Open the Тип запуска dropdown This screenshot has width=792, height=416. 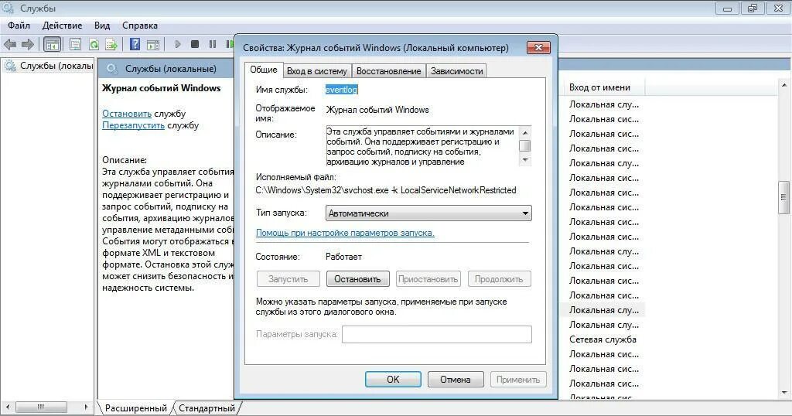[428, 213]
